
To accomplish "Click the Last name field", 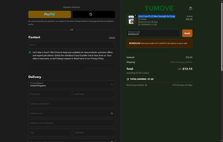I will [94, 94].
